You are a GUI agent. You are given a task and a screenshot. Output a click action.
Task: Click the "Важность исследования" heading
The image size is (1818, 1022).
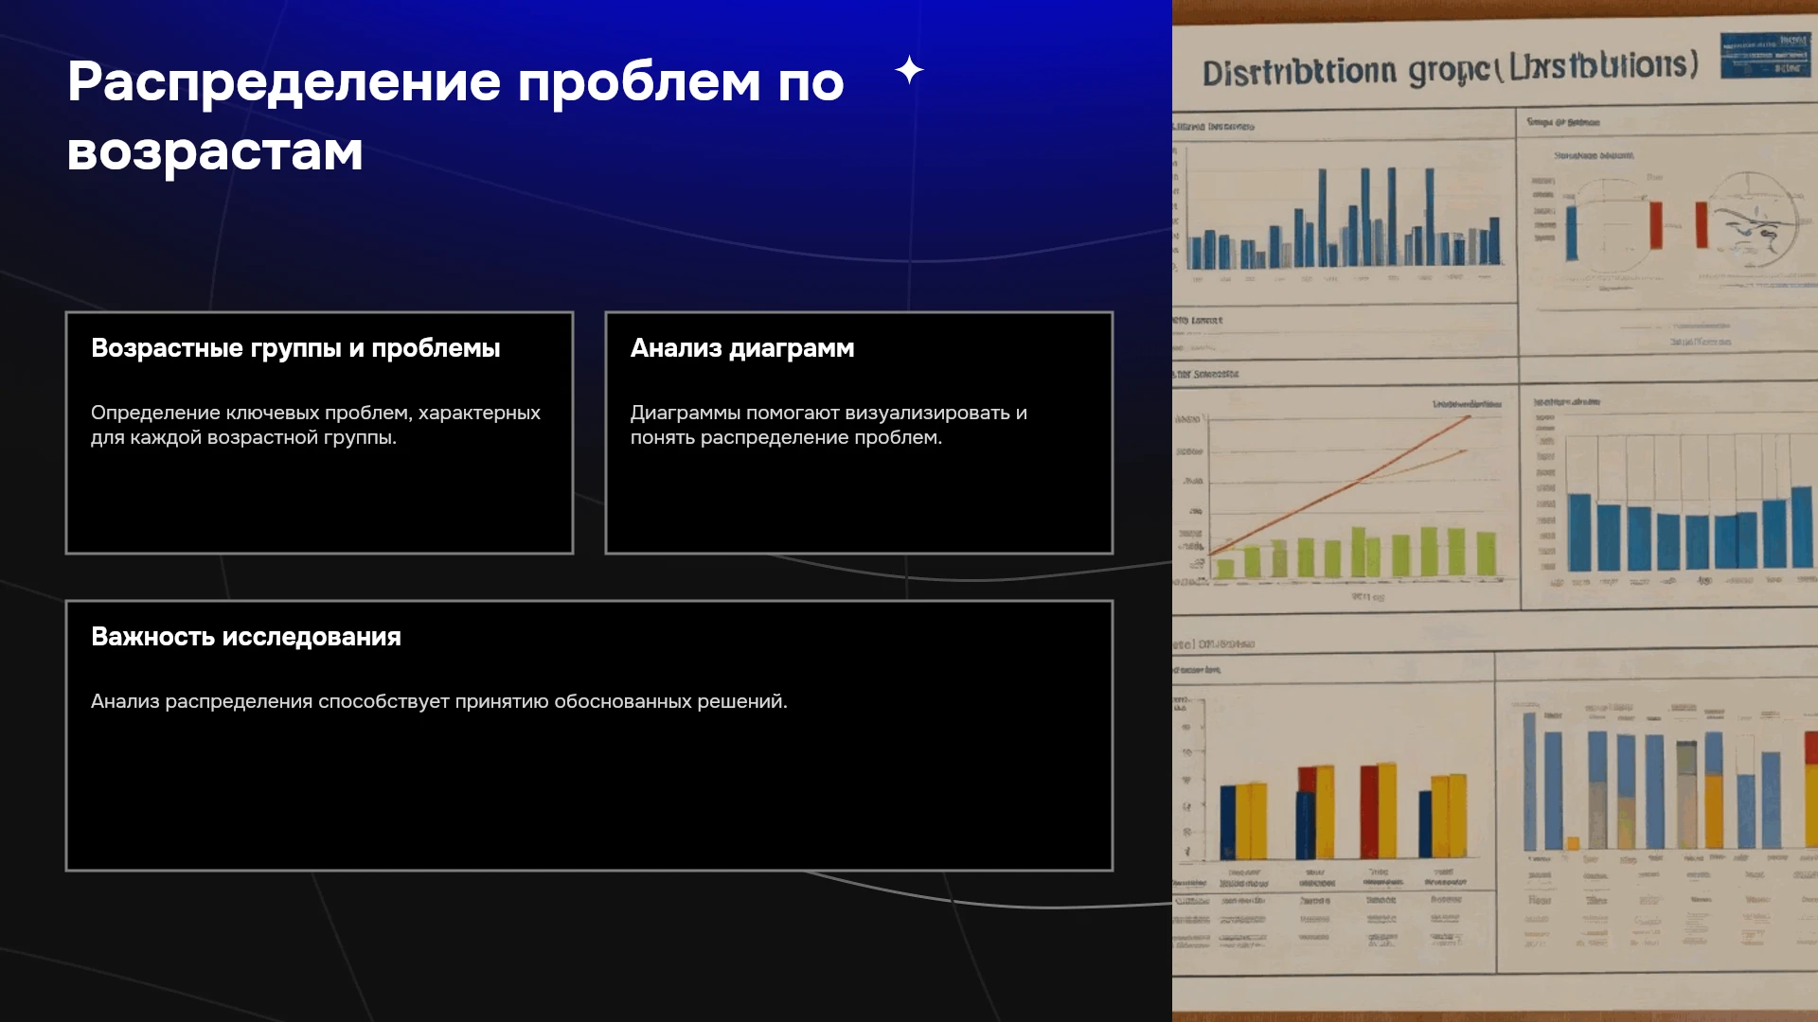pos(246,637)
